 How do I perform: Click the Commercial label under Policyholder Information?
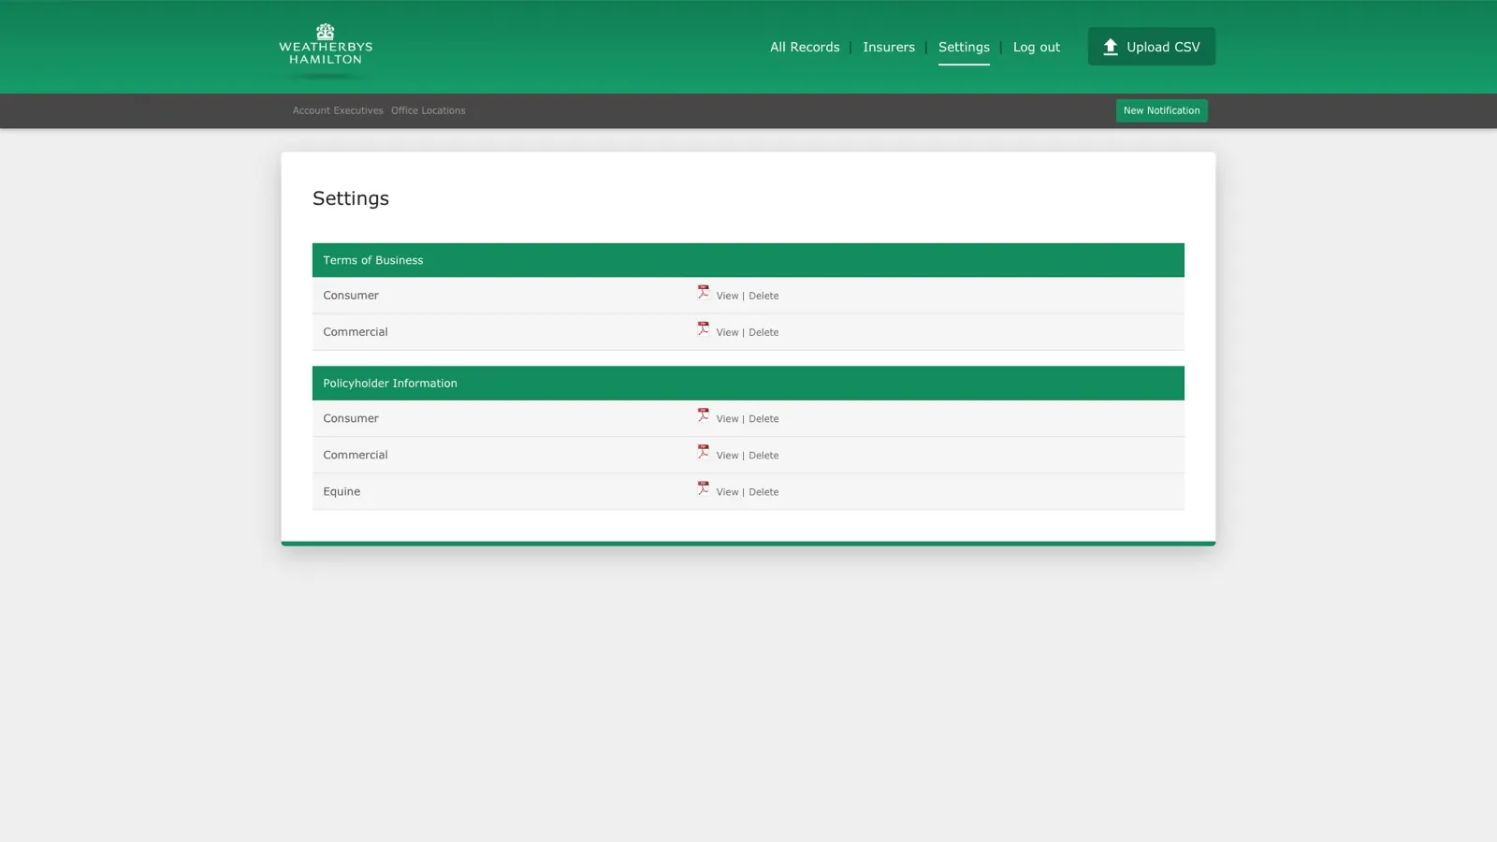tap(356, 455)
